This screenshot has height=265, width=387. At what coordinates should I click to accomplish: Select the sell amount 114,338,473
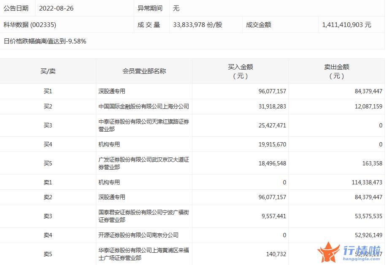(x=367, y=182)
